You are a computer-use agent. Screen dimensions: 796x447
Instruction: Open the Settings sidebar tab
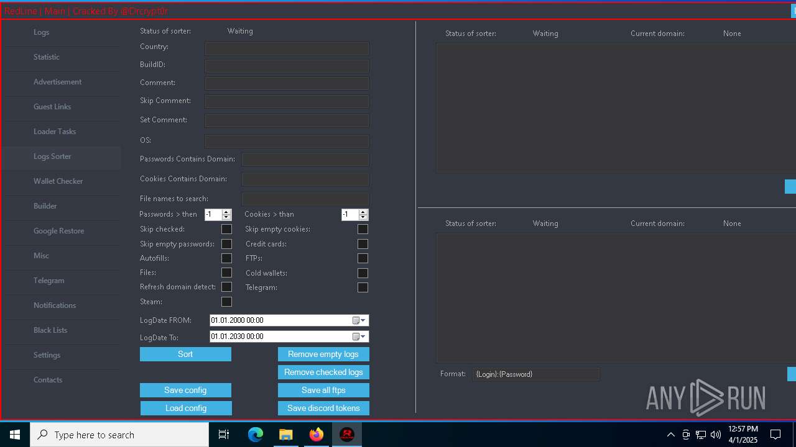tap(61, 355)
